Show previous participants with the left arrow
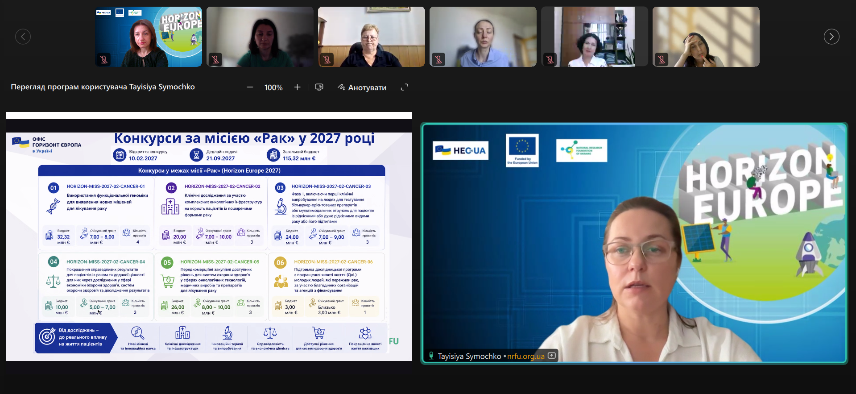Screen dimensions: 856x394 tap(23, 37)
